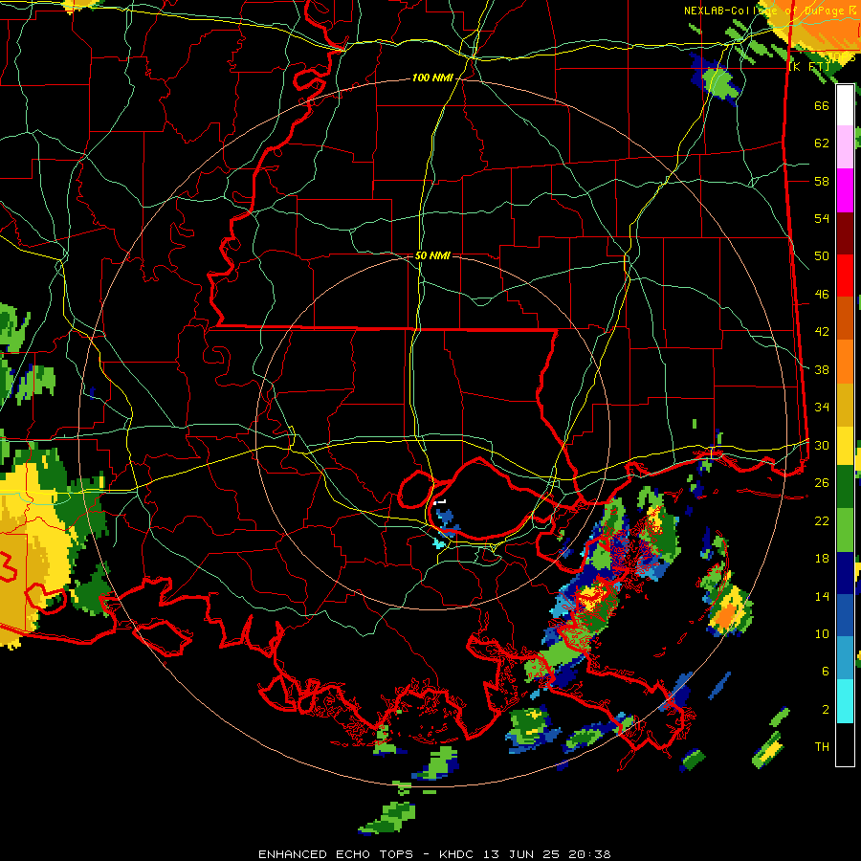Click the 'K FT' units label above legend
The image size is (861, 861).
811,67
